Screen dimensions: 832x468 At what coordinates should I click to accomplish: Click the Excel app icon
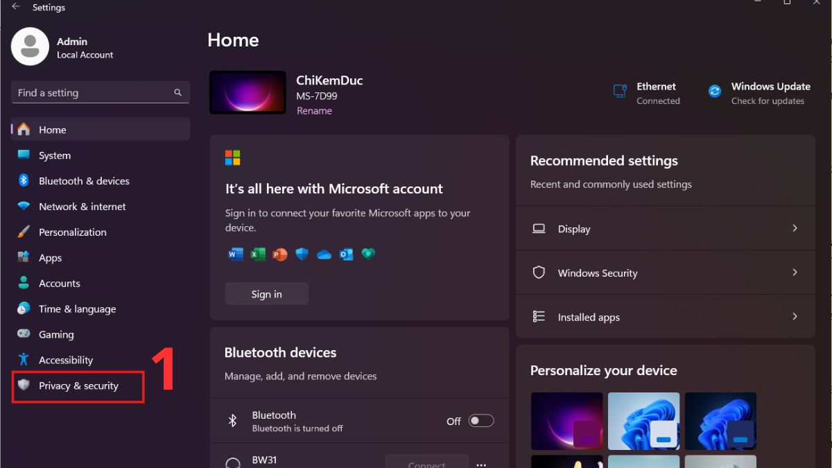[x=257, y=254]
